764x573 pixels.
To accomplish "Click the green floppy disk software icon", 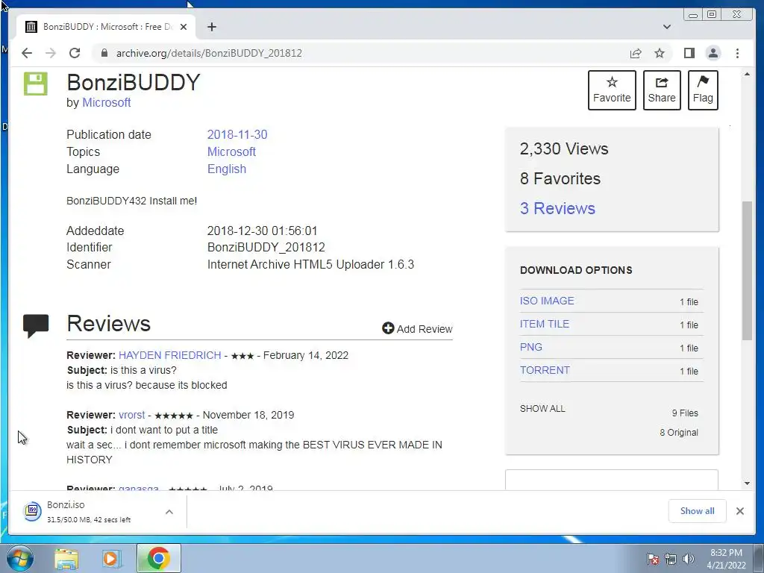I will pos(36,84).
